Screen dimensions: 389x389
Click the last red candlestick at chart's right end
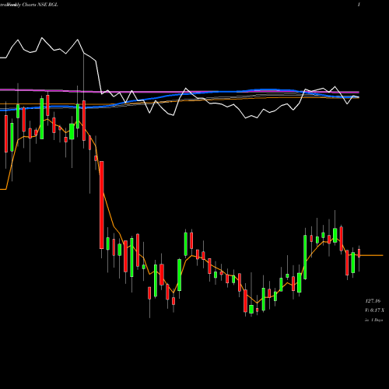pyautogui.click(x=359, y=253)
